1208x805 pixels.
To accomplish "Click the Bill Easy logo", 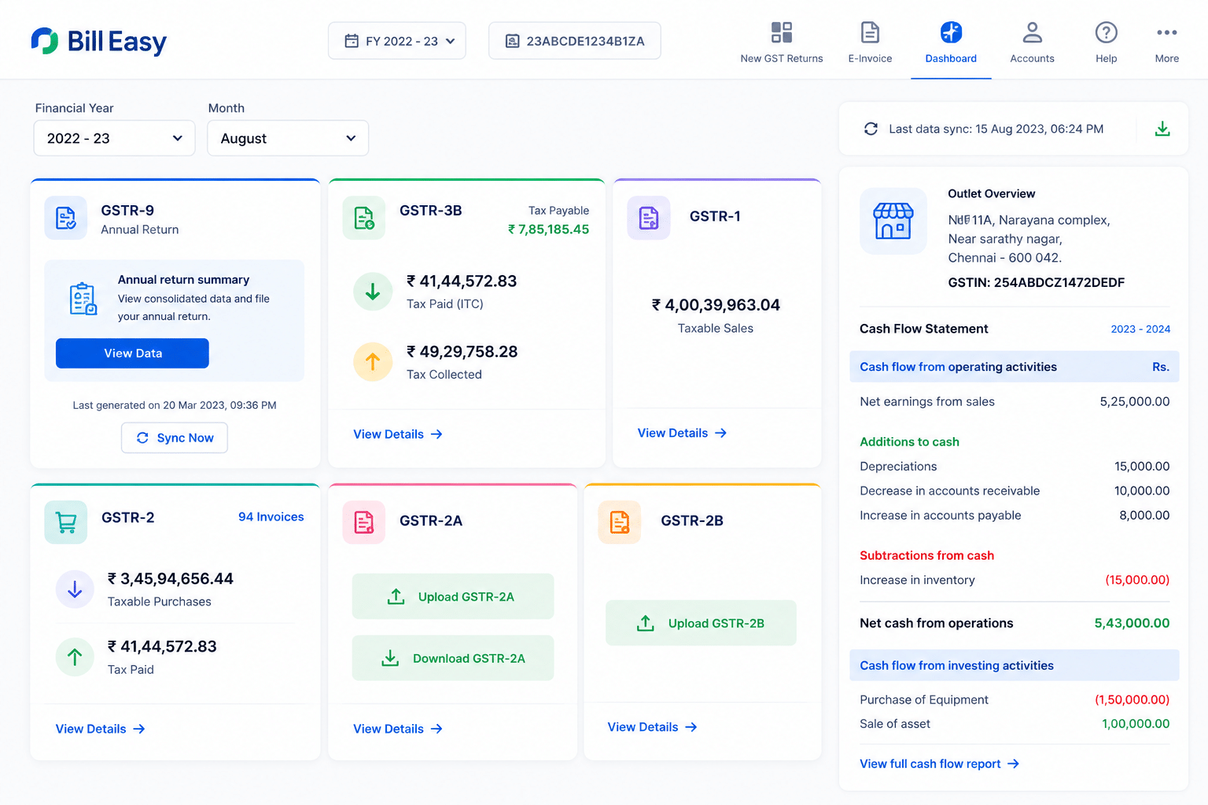I will coord(99,41).
